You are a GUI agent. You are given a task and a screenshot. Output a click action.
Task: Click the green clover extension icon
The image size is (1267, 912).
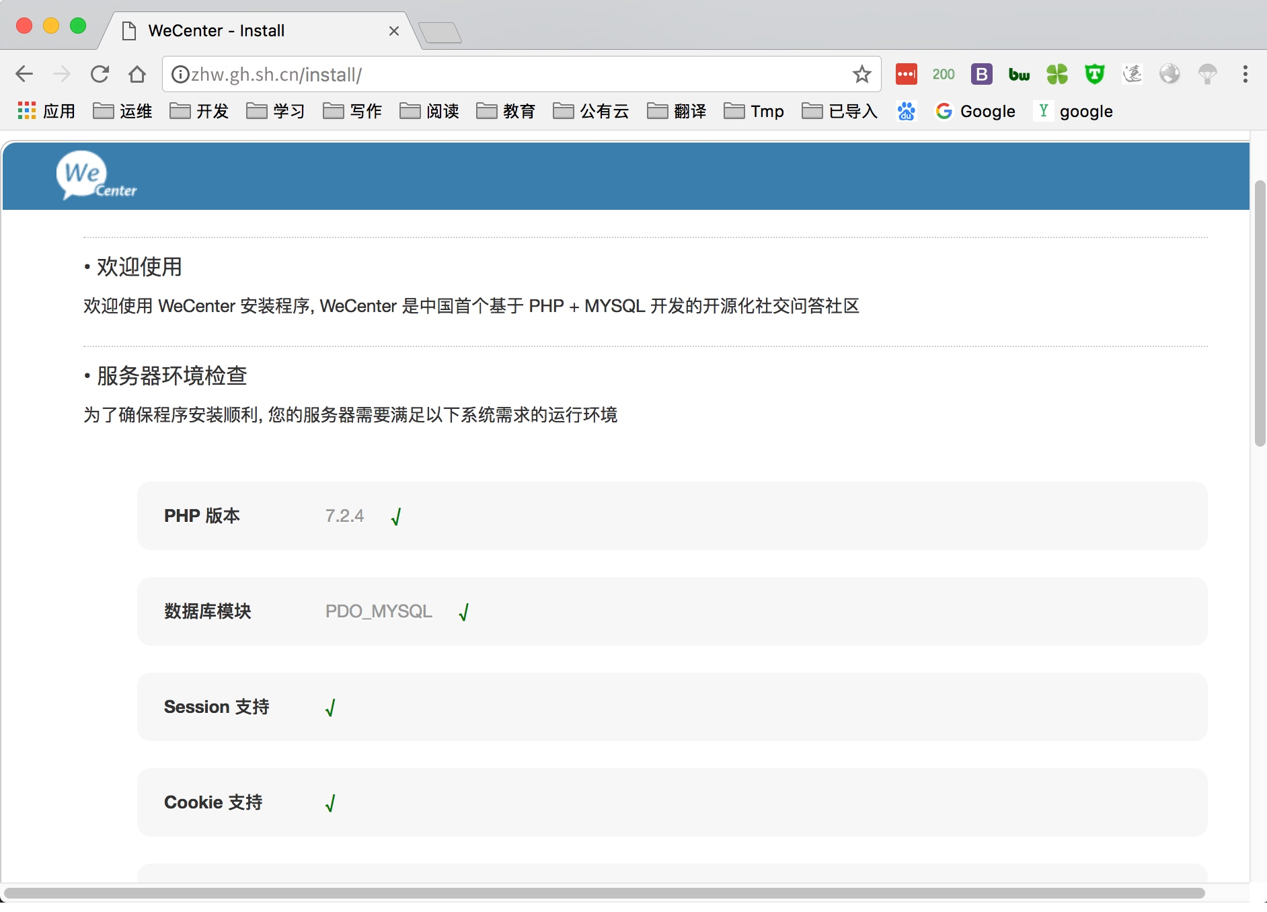[x=1056, y=74]
